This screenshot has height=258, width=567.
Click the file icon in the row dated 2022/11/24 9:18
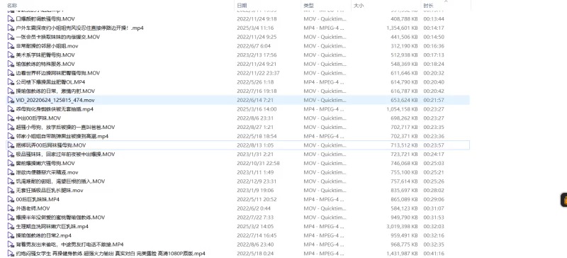click(11, 19)
